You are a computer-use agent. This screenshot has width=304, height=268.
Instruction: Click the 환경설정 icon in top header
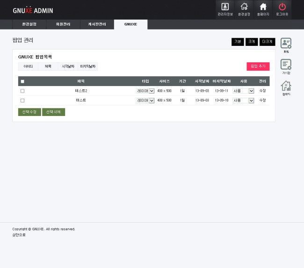pos(244,9)
